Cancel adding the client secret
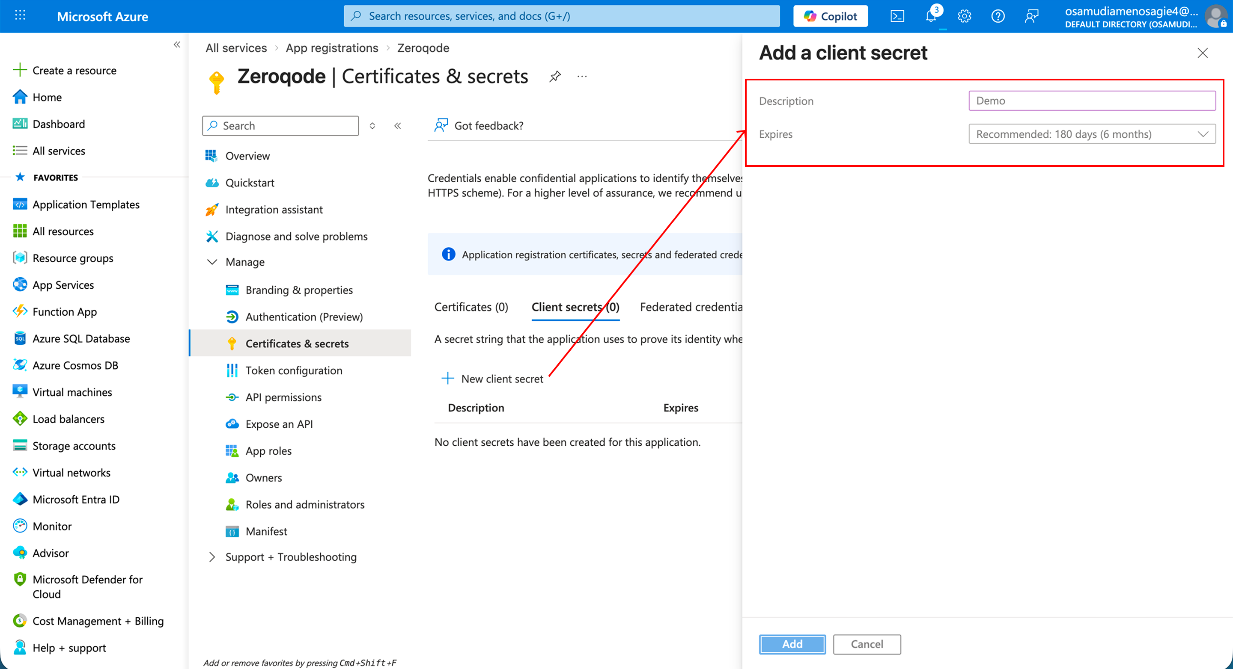Screen dimensions: 1233x669 click(867, 644)
